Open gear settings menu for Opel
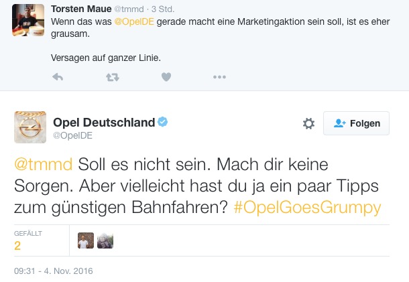Image resolution: width=409 pixels, height=282 pixels. (x=308, y=123)
